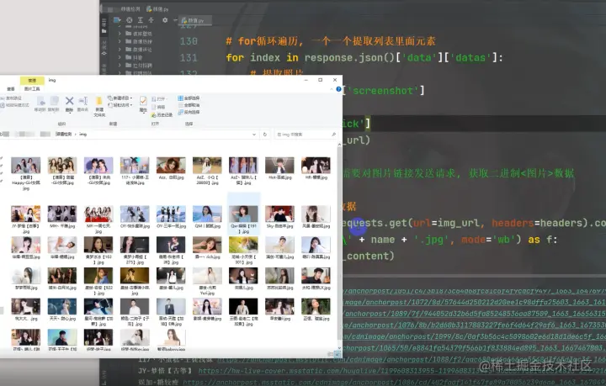Select the OY-三年一班.jpg thumbnail

pos(171,216)
